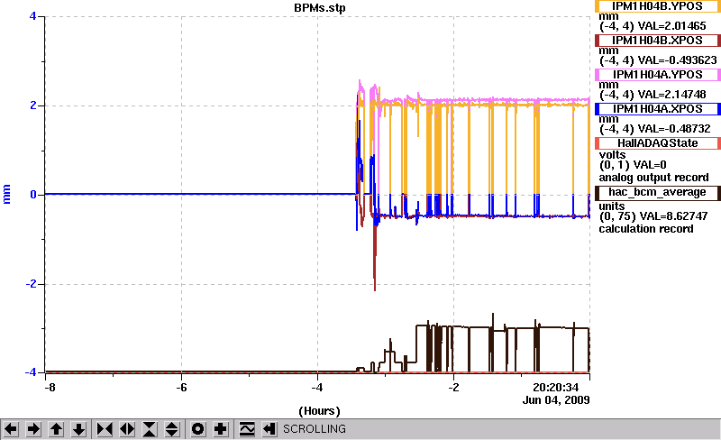Image resolution: width=721 pixels, height=440 pixels.
Task: Click the 'units' label under hac_bcm_average
Action: coord(612,206)
